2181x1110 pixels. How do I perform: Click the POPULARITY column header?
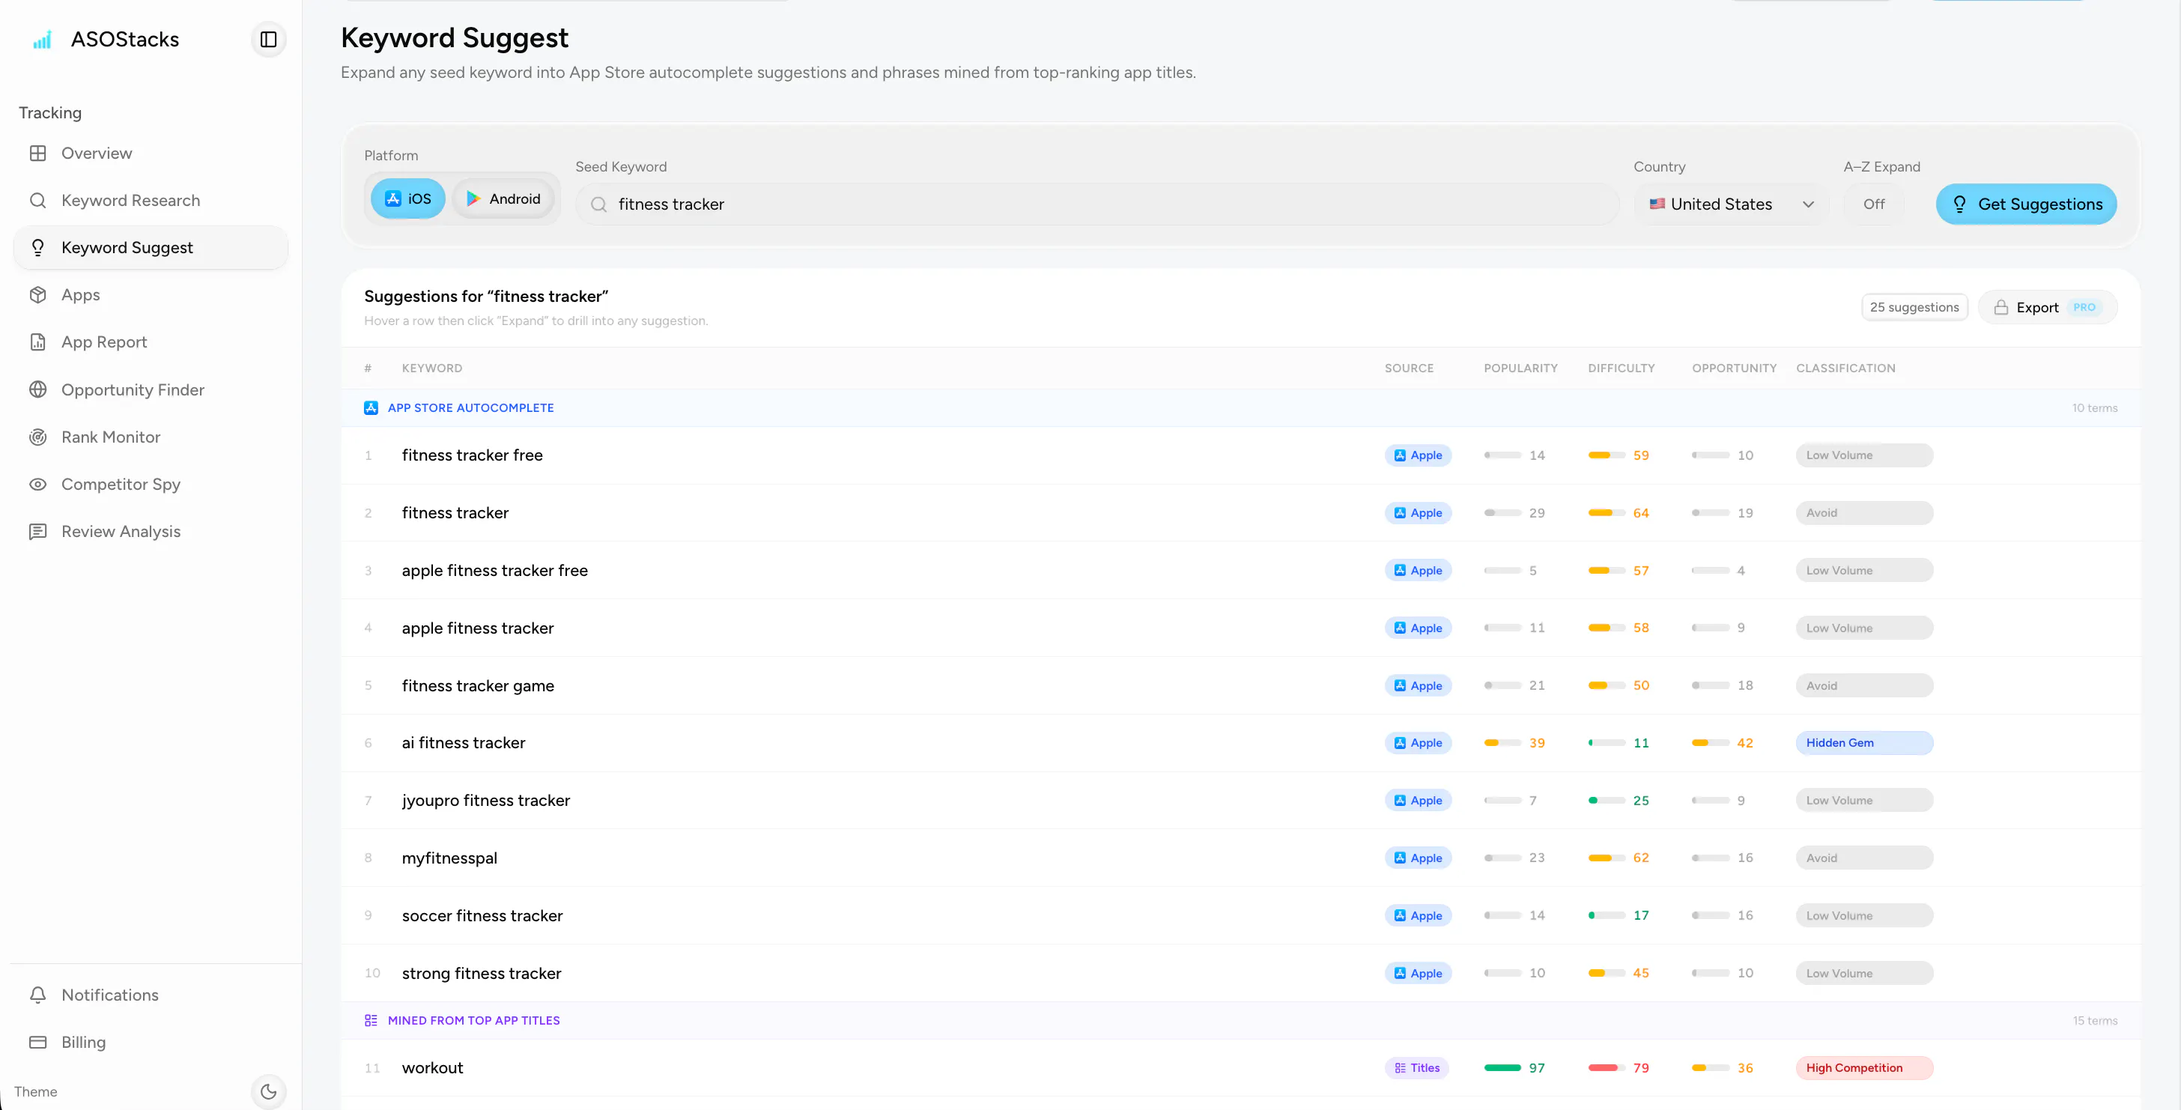coord(1520,369)
